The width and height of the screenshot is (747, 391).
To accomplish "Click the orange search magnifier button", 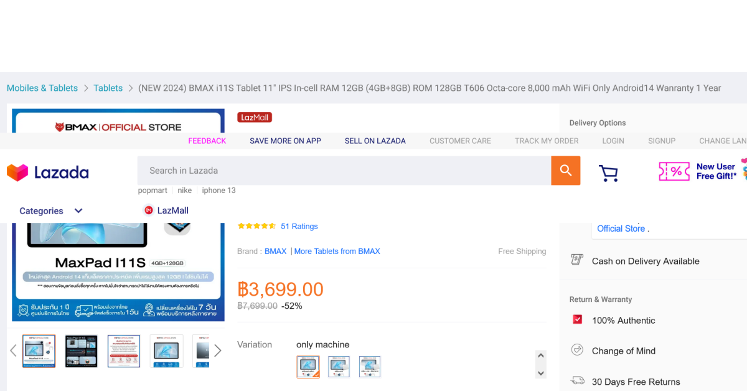I will tap(565, 171).
